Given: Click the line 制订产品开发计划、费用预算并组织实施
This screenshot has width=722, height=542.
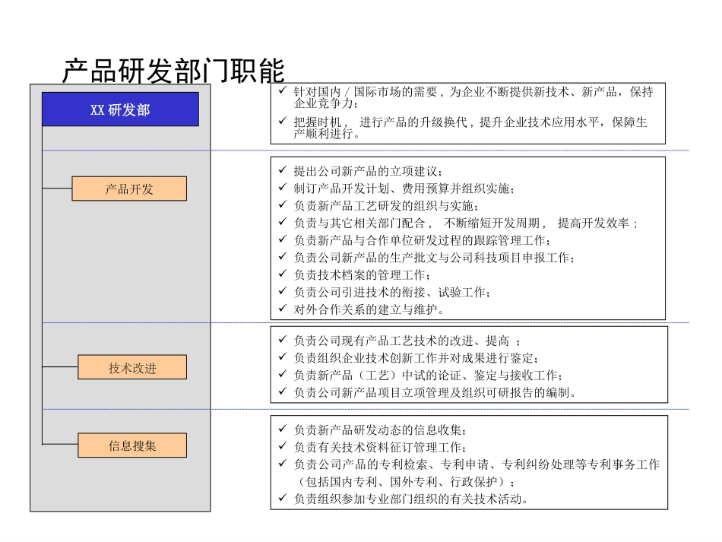Looking at the screenshot, I should 404,189.
